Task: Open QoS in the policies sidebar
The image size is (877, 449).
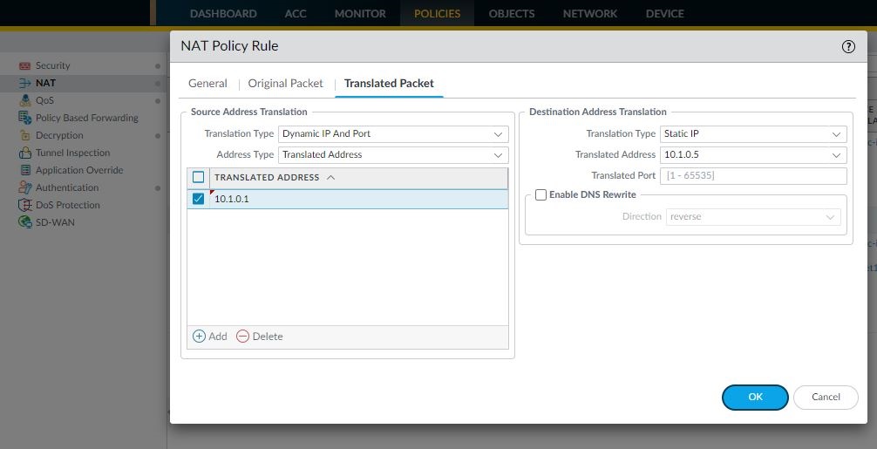Action: 44,100
